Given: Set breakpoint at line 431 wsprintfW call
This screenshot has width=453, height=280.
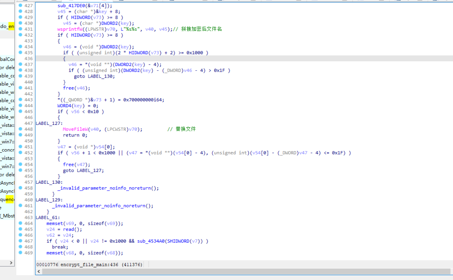Looking at the screenshot, I should click(20, 29).
